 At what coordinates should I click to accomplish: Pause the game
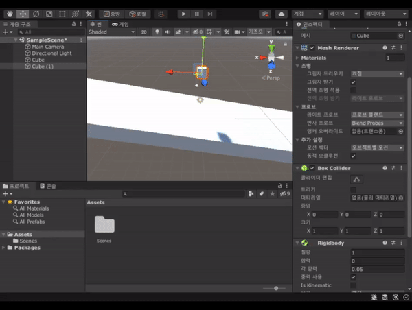197,14
